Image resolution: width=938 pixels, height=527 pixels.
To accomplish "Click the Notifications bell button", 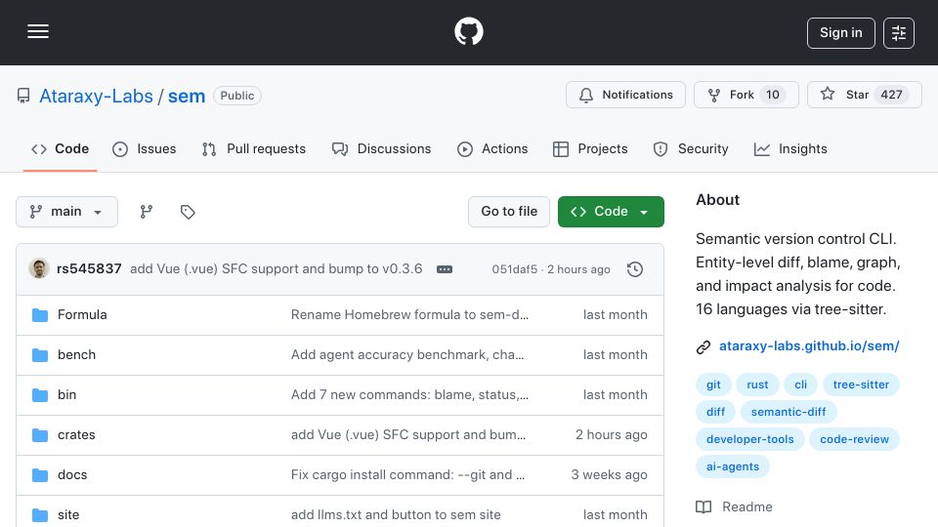I will [x=625, y=95].
